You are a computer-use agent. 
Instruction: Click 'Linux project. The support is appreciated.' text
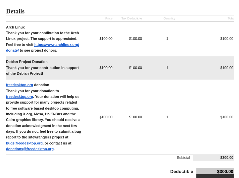click(x=42, y=39)
